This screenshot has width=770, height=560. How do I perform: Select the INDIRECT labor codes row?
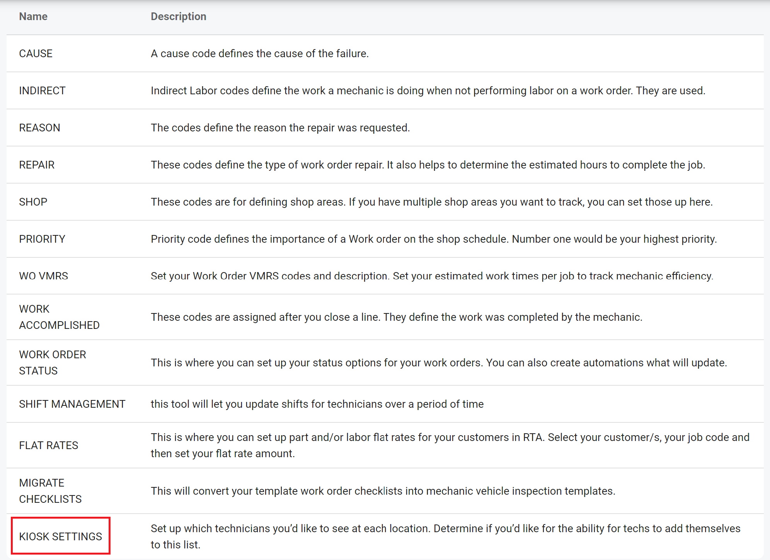pos(43,91)
